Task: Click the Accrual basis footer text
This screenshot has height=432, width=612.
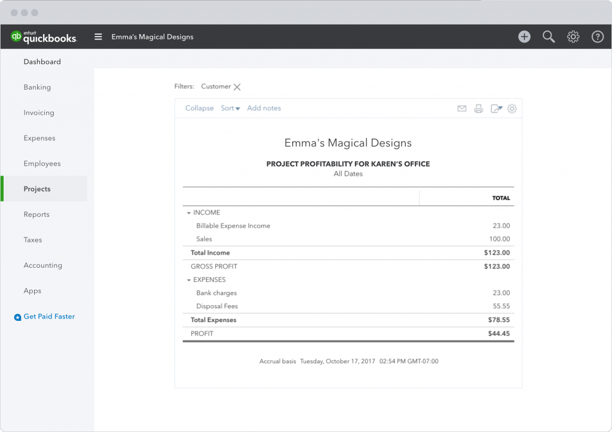Action: pos(277,361)
